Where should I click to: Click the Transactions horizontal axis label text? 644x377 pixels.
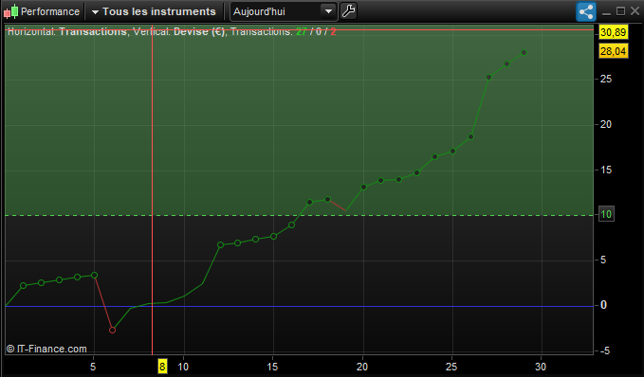pyautogui.click(x=93, y=31)
